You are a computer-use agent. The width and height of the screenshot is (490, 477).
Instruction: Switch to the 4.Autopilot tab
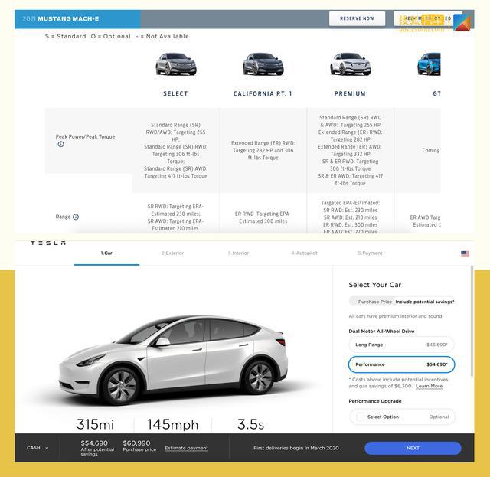pyautogui.click(x=305, y=253)
